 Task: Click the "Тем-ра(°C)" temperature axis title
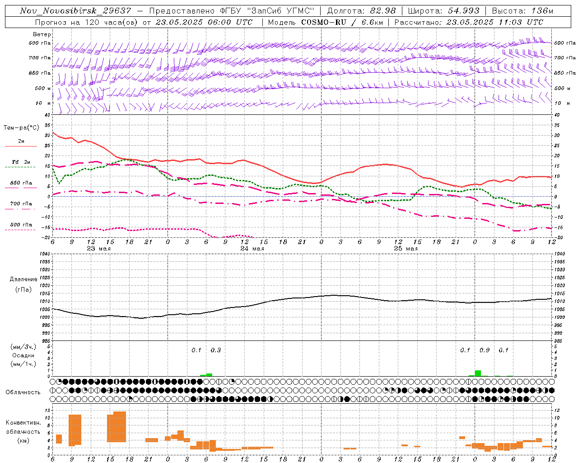click(x=22, y=128)
